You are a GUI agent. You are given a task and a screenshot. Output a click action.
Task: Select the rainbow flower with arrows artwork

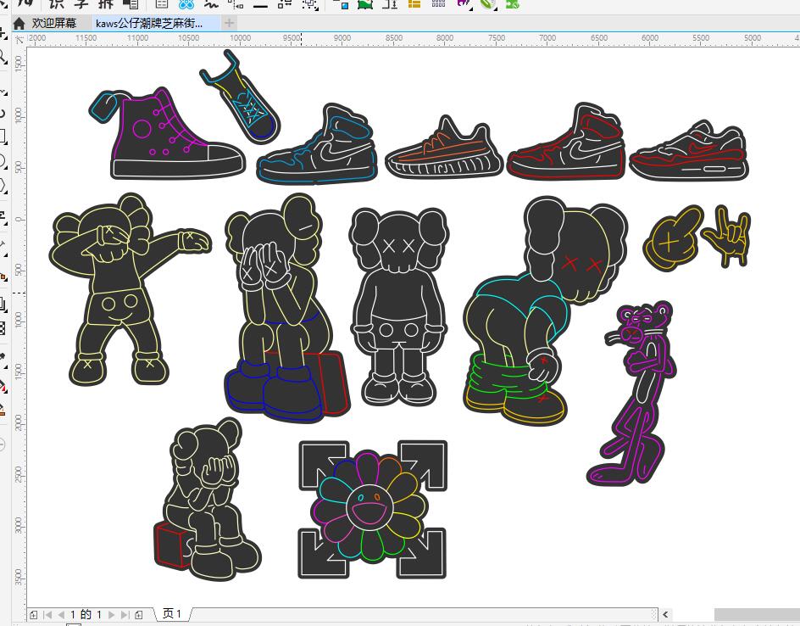pyautogui.click(x=372, y=510)
